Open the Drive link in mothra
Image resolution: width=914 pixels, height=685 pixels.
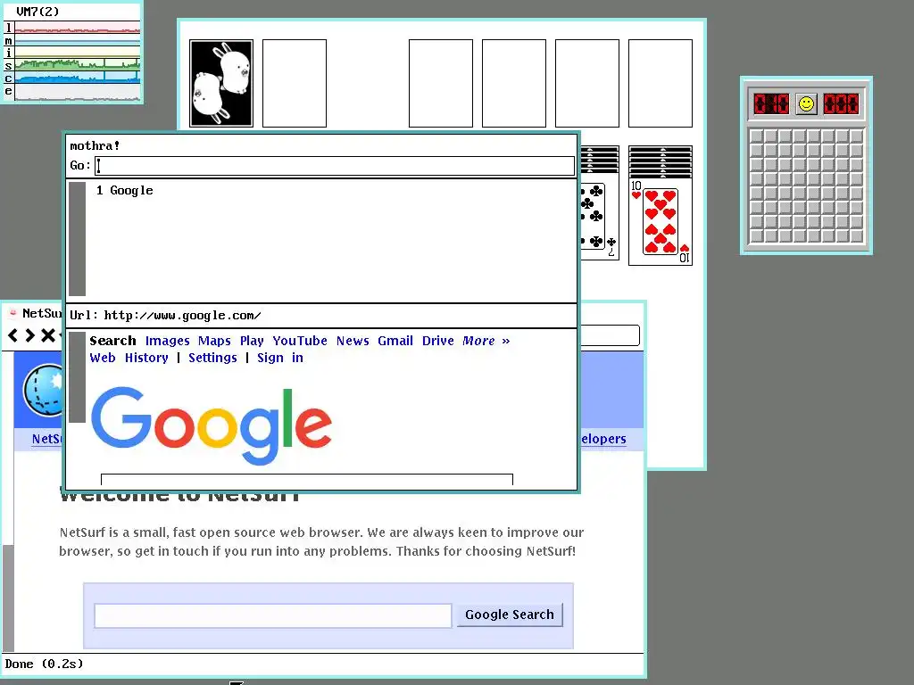(437, 341)
